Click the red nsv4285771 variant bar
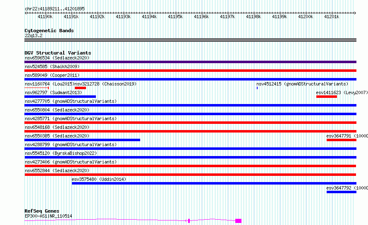The width and height of the screenshot is (368, 225). 190,123
